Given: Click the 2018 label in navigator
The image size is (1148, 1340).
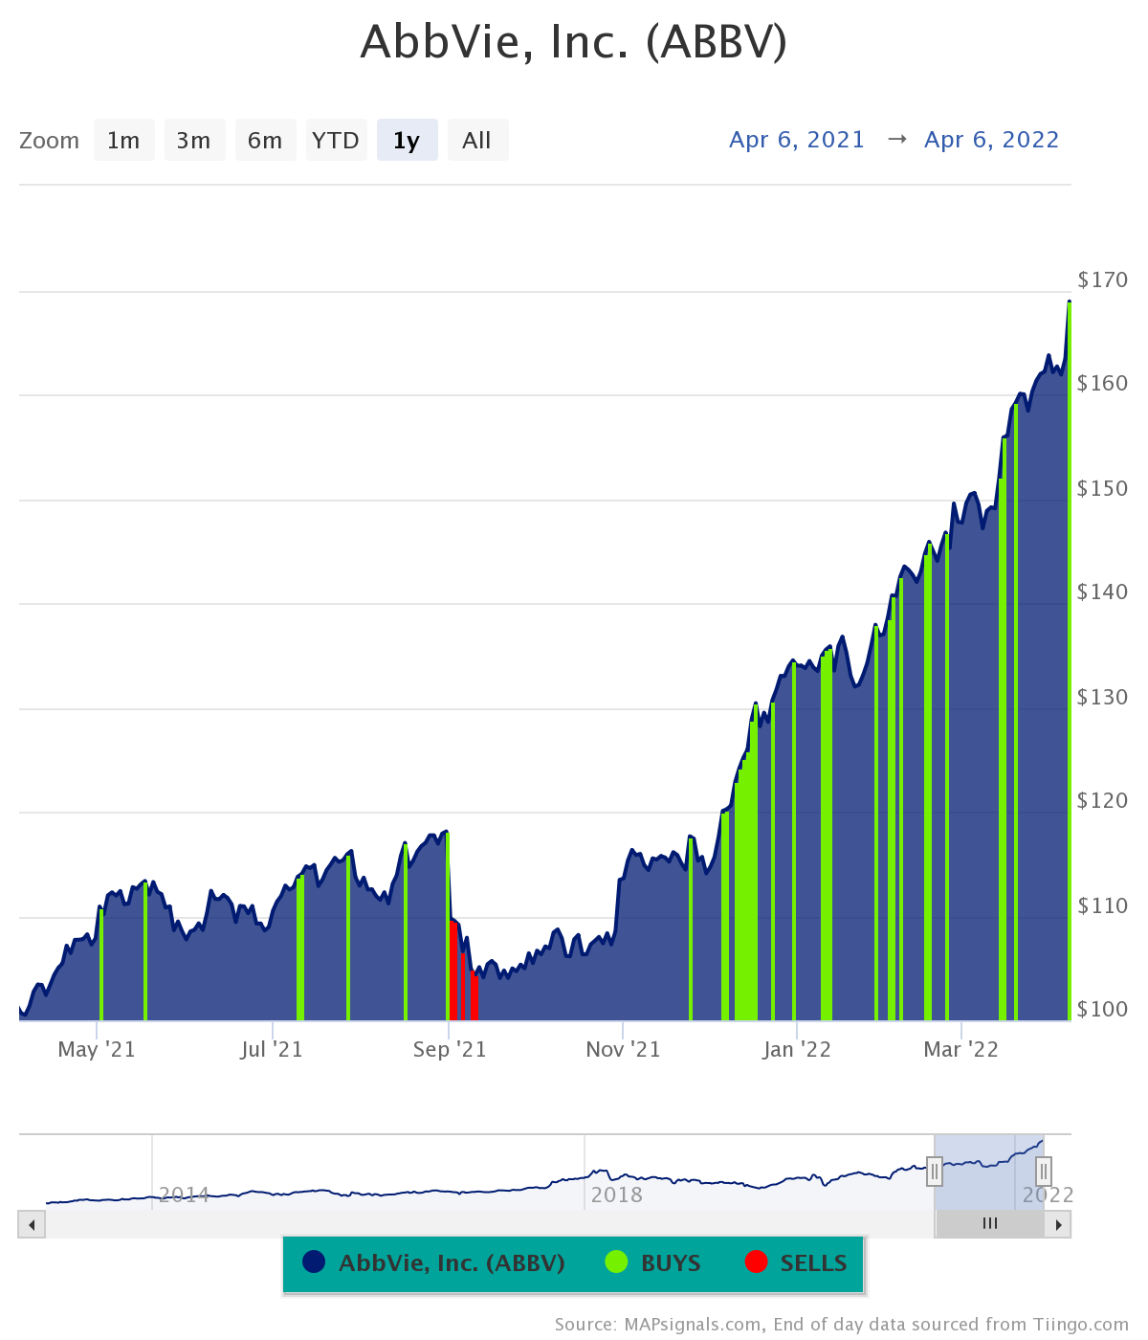Looking at the screenshot, I should [x=617, y=1195].
